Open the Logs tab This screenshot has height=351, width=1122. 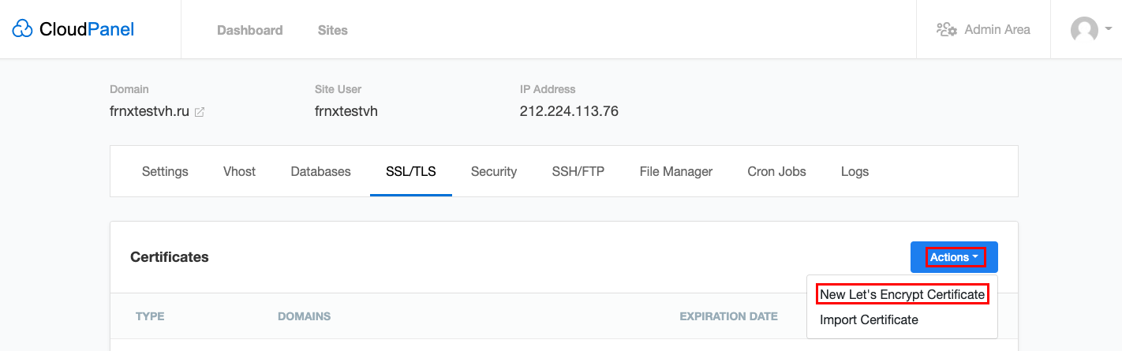click(855, 171)
